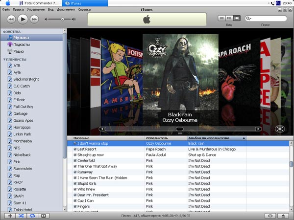Collapse the ПЛЕЙЛИСТЫ section triangle
Screen dimensions: 294x220
pyautogui.click(x=4, y=60)
